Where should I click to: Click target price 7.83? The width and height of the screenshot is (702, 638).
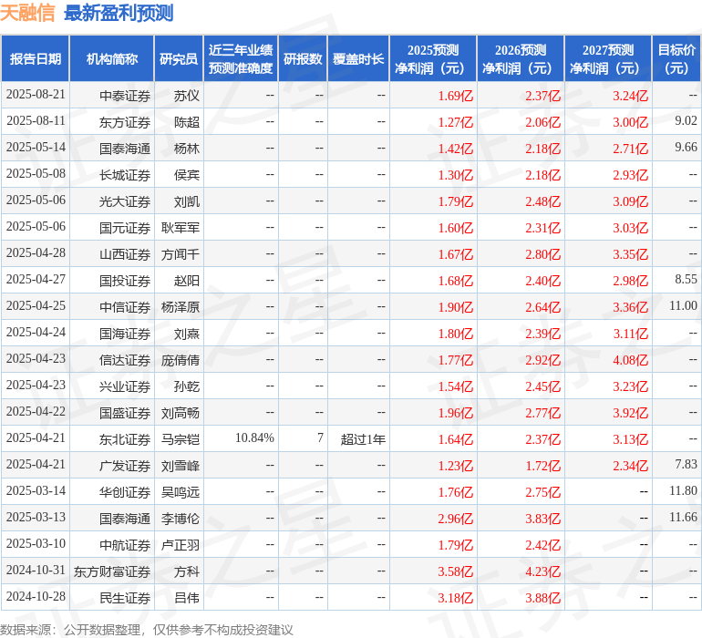click(686, 464)
